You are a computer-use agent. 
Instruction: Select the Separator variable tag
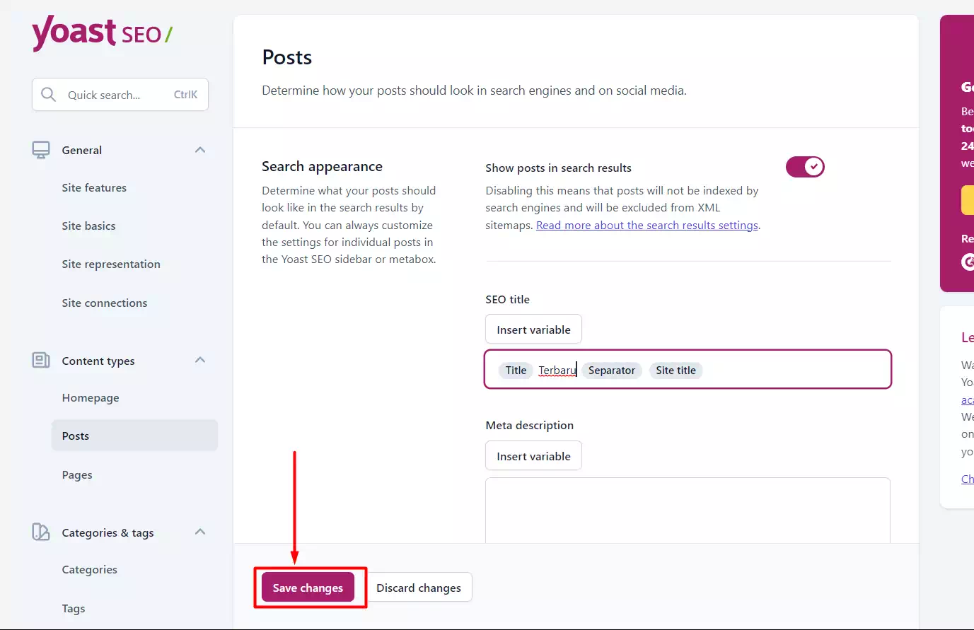612,370
